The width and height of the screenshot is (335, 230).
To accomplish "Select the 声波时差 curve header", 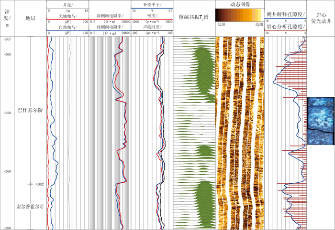I will pos(151,28).
